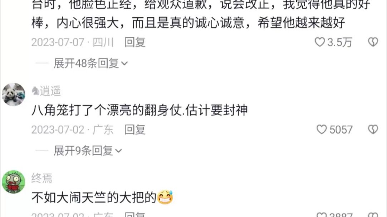Dislike the Sichuan comment via broken heart
Screen dimensions: 387x217
373,42
